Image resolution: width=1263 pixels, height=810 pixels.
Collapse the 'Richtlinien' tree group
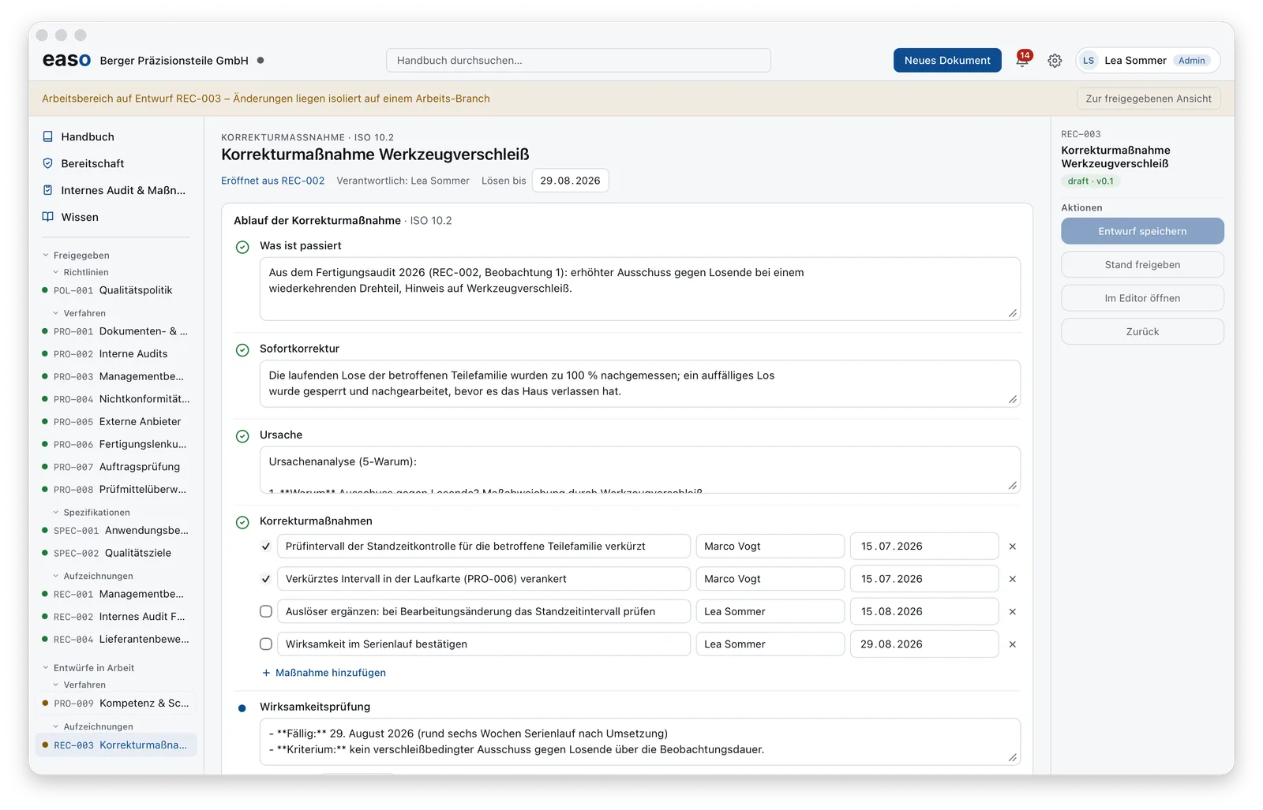pos(56,272)
